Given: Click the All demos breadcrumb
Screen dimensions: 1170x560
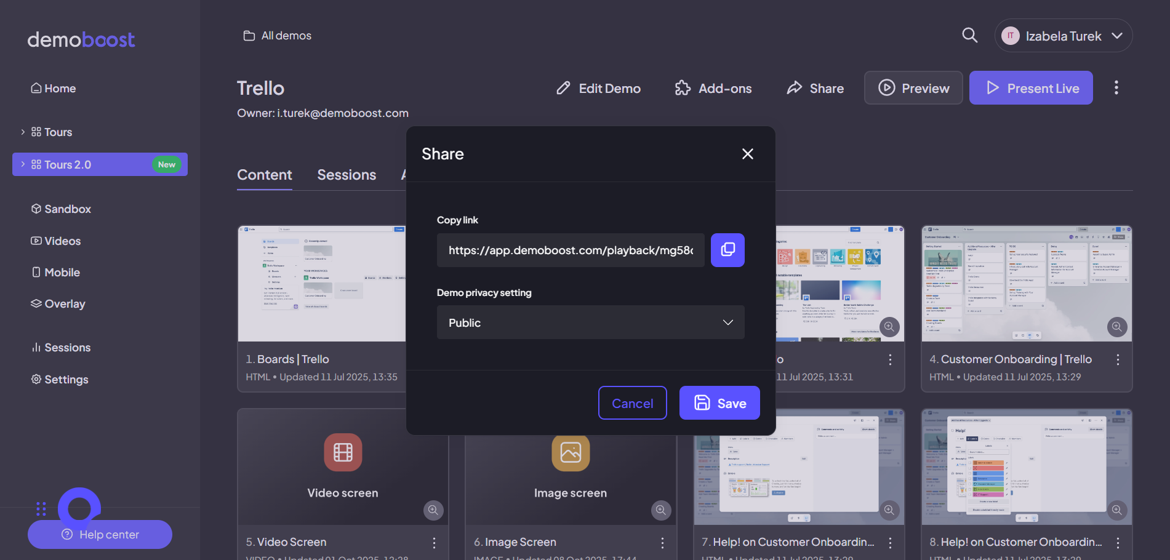Looking at the screenshot, I should [x=278, y=36].
